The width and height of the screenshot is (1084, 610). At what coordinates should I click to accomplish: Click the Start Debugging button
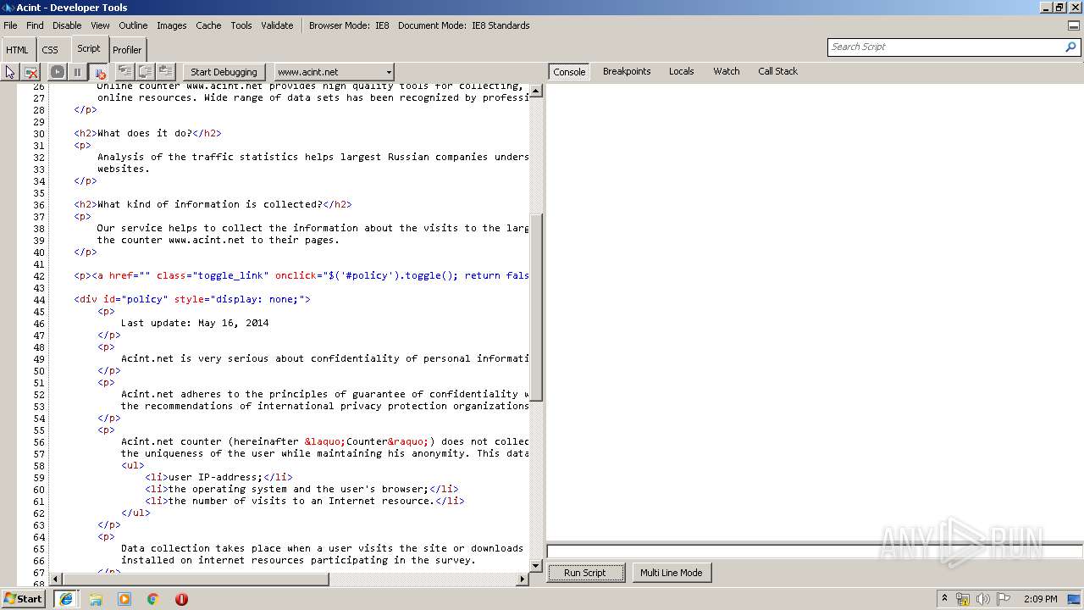coord(224,72)
